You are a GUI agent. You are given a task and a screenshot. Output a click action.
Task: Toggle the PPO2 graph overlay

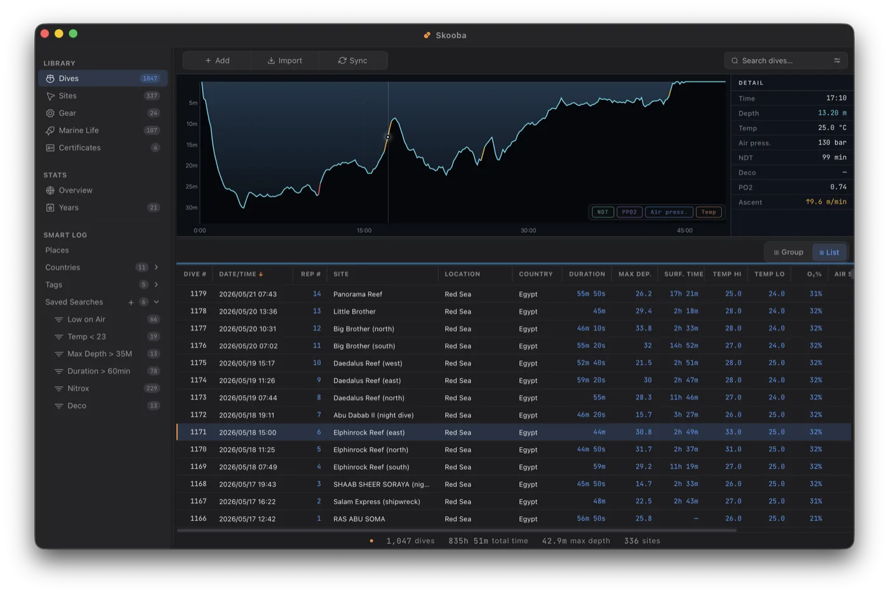pos(629,212)
